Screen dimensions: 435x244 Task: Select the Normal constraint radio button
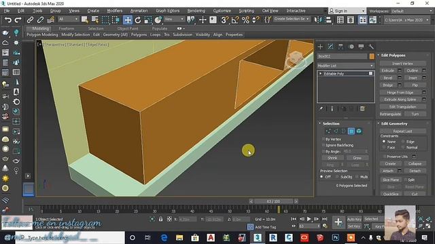click(403, 147)
